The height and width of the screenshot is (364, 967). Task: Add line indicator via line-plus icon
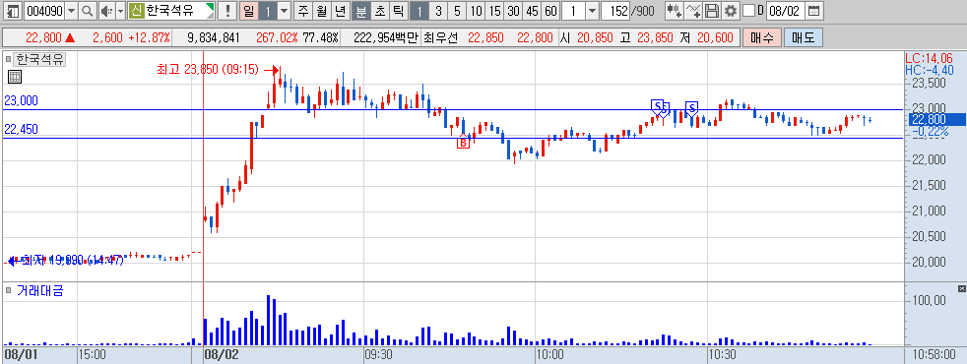click(x=694, y=11)
